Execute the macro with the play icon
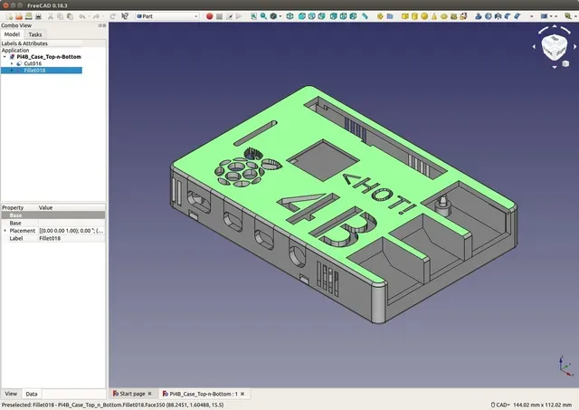 pyautogui.click(x=239, y=16)
